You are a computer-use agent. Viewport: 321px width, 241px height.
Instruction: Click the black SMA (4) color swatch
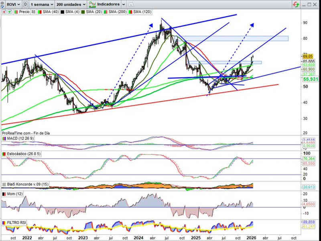[62, 12]
